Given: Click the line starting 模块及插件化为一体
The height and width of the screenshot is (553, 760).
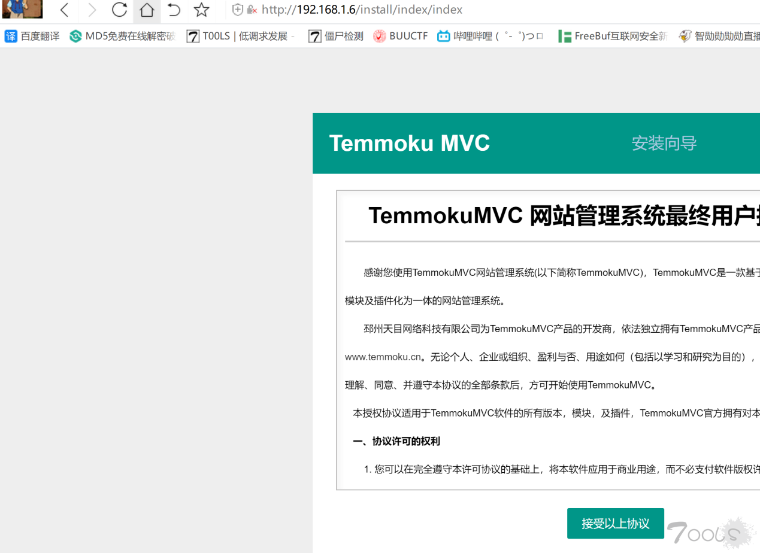Looking at the screenshot, I should pos(425,300).
